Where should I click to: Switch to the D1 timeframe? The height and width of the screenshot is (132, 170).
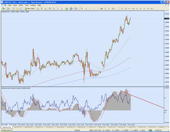(x=144, y=8)
